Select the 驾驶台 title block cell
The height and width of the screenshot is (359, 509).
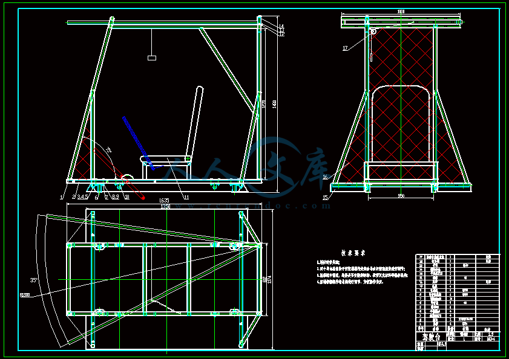click(x=431, y=336)
